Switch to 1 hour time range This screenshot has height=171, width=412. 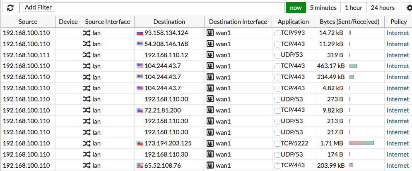tap(354, 8)
